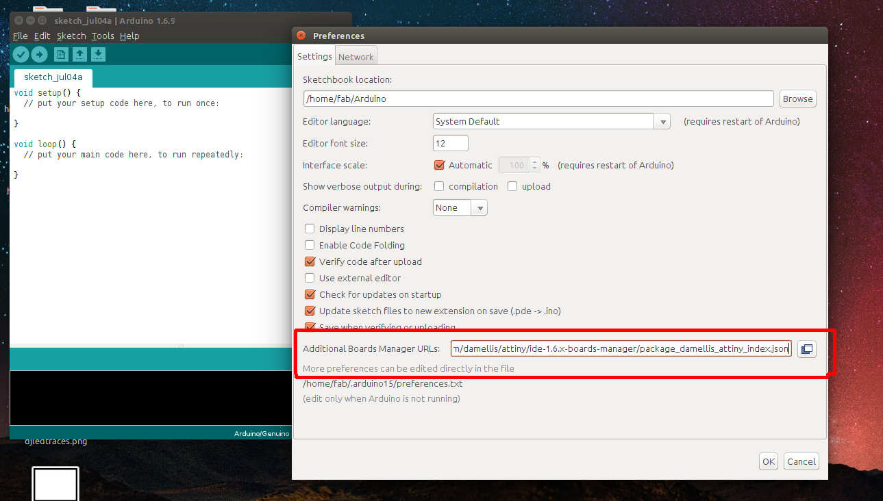Toggle Update sketch files to new extension

(x=310, y=311)
